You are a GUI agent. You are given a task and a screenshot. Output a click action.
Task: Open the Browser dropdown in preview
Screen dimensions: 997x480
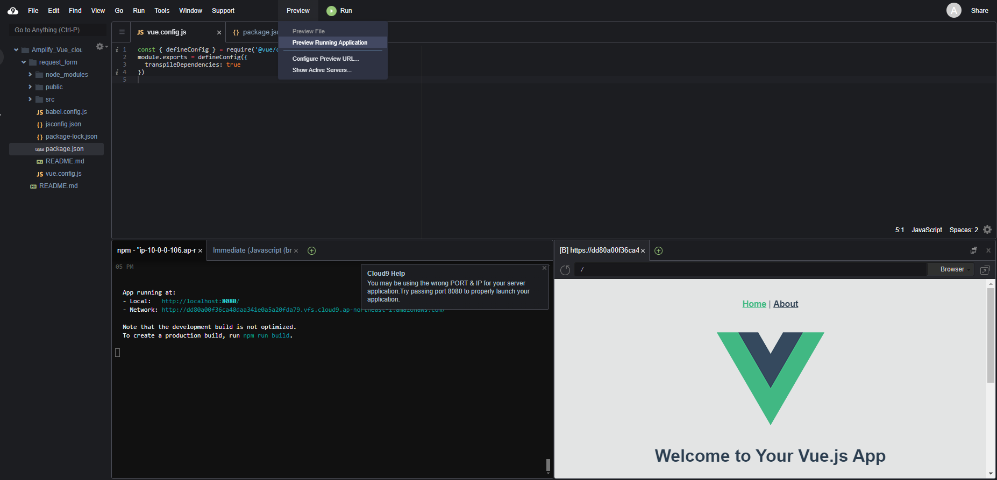951,269
